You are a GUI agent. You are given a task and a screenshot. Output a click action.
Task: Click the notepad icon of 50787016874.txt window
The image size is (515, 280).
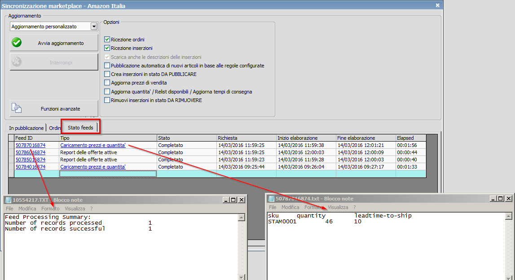271,199
